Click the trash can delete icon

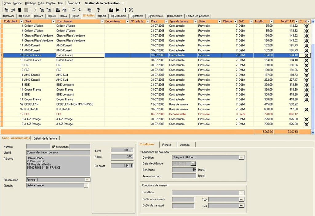20,10
